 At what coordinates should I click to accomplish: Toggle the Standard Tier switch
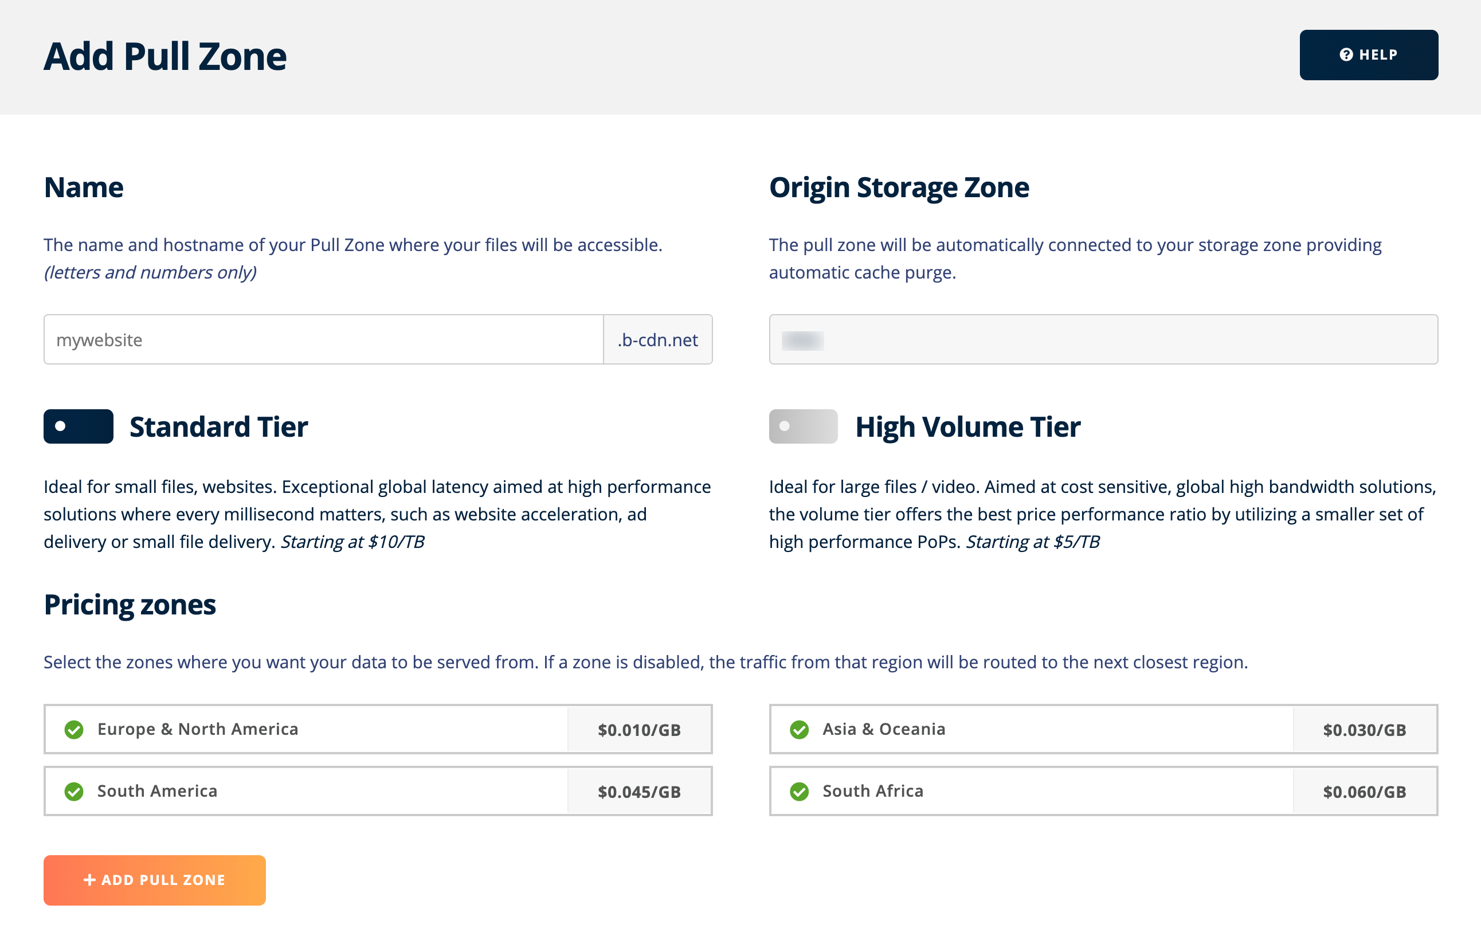(x=78, y=426)
